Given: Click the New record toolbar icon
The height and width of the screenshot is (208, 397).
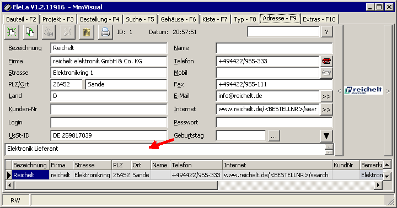Looking at the screenshot, I should [12, 32].
